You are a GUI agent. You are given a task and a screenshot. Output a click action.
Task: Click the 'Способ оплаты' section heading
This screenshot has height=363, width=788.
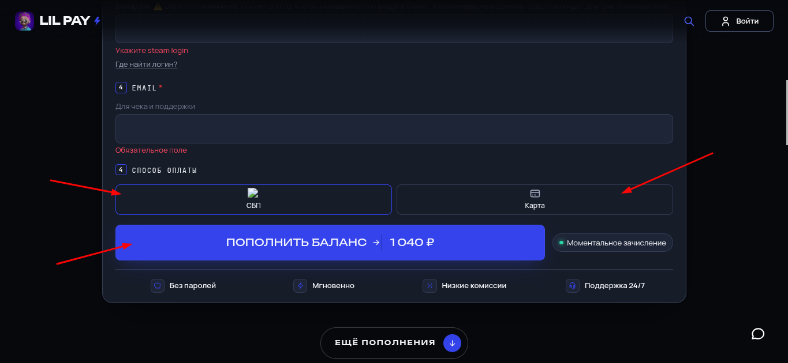(x=165, y=171)
